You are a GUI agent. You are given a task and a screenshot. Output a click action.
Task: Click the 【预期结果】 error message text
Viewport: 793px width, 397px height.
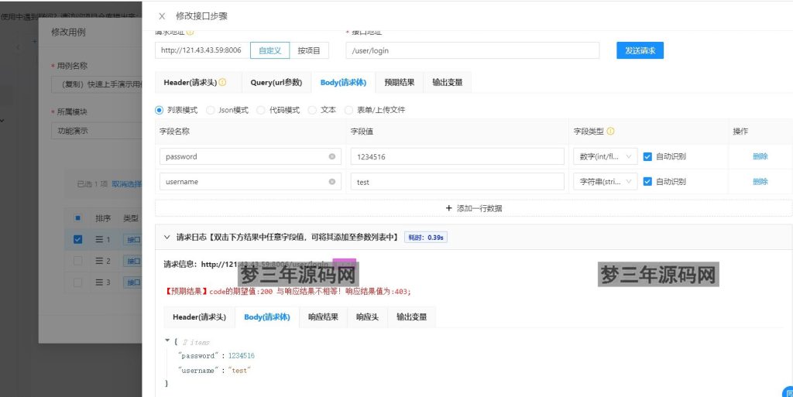tap(288, 292)
